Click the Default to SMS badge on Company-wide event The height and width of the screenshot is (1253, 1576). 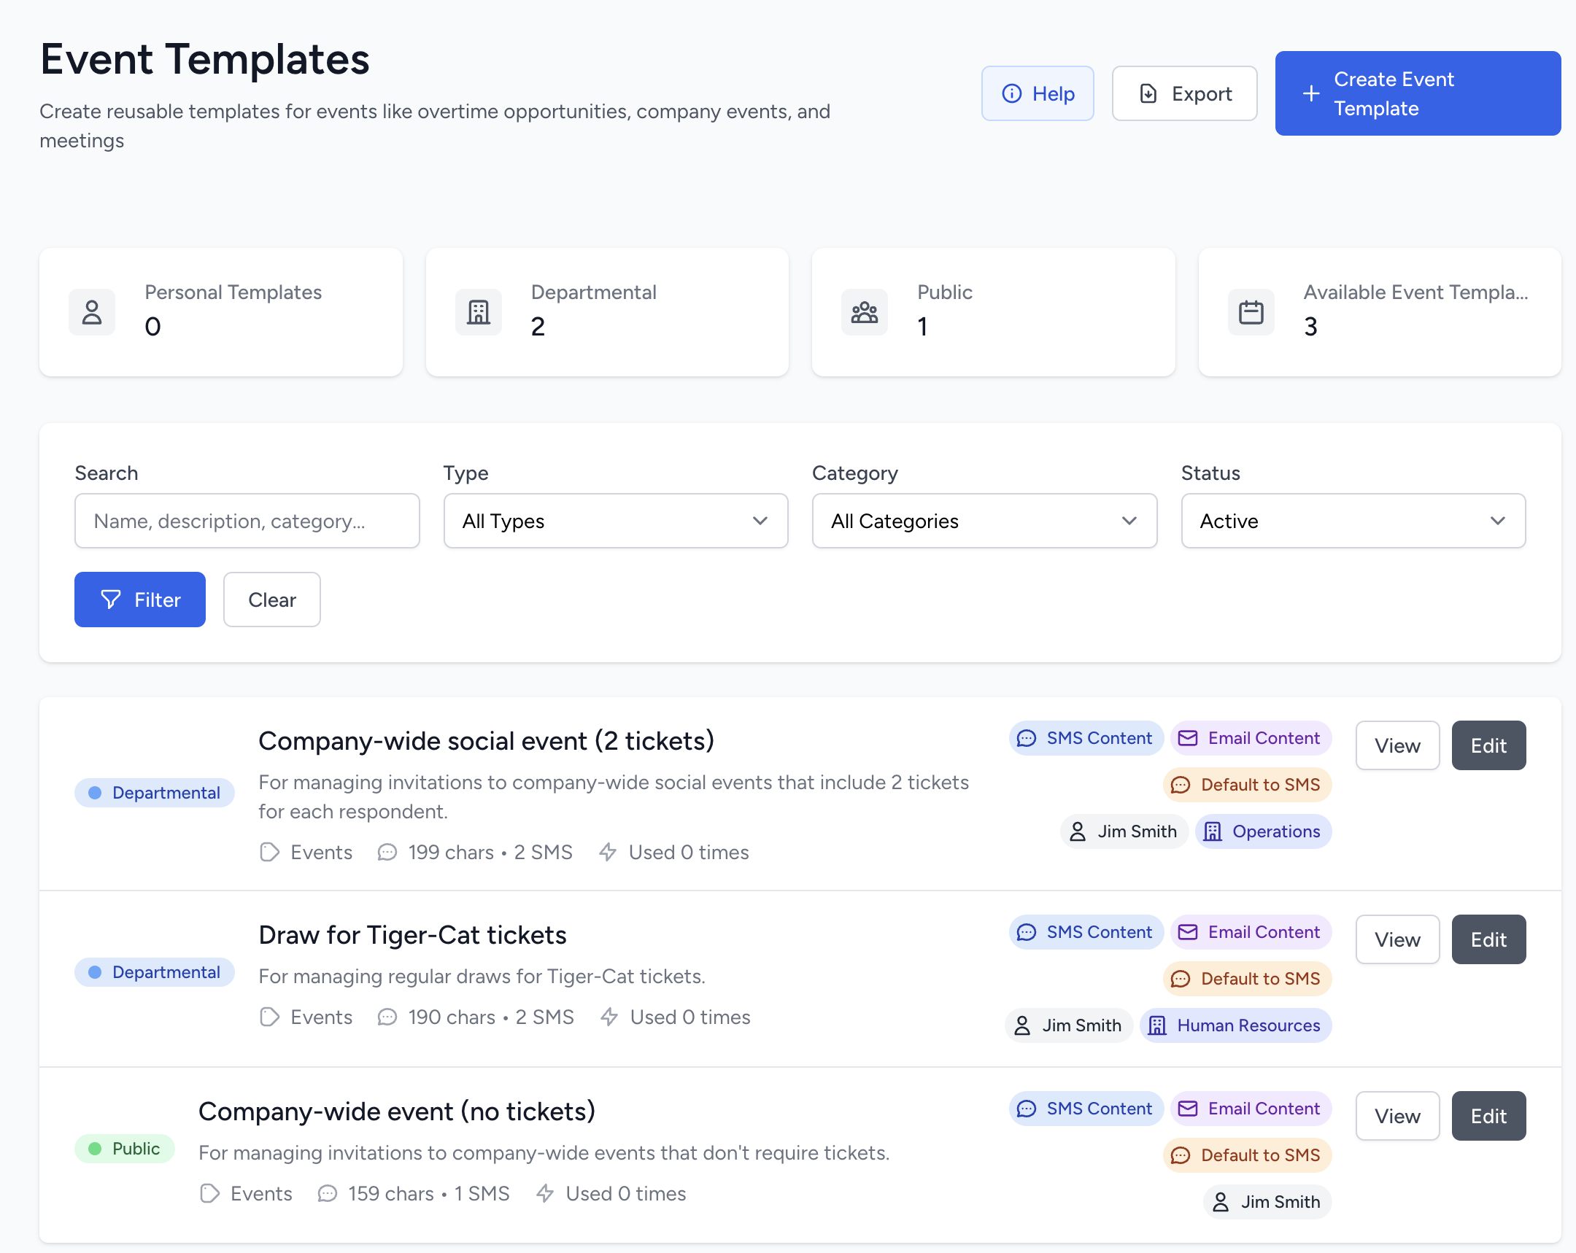click(x=1248, y=1155)
